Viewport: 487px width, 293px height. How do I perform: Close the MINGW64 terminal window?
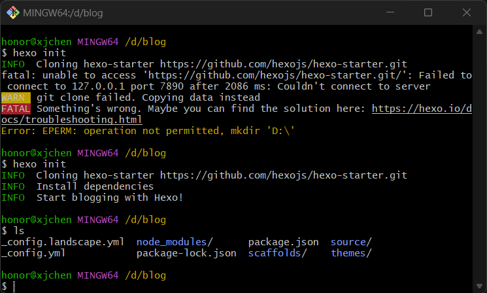[465, 13]
